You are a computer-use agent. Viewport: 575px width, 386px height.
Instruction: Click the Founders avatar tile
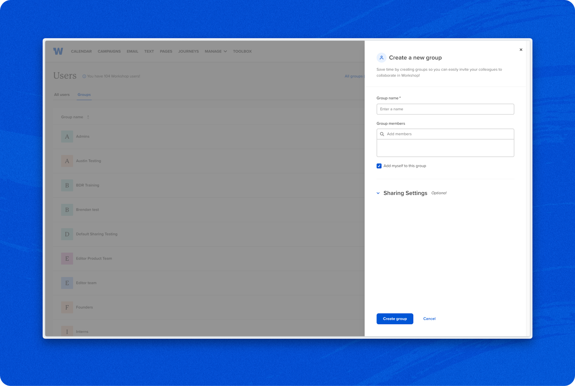tap(67, 308)
